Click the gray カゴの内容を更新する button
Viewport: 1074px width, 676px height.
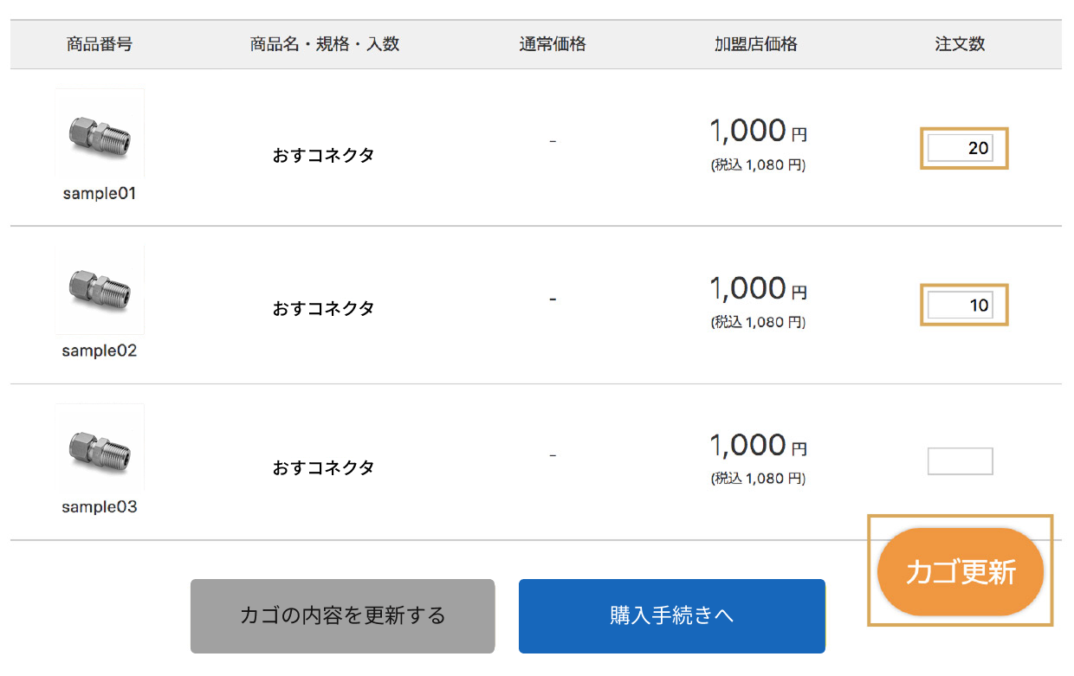click(x=342, y=615)
